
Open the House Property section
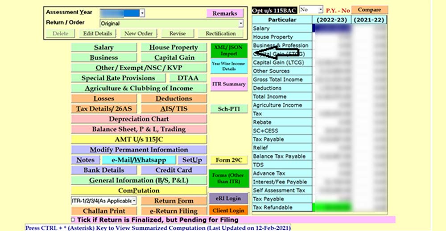coord(173,47)
